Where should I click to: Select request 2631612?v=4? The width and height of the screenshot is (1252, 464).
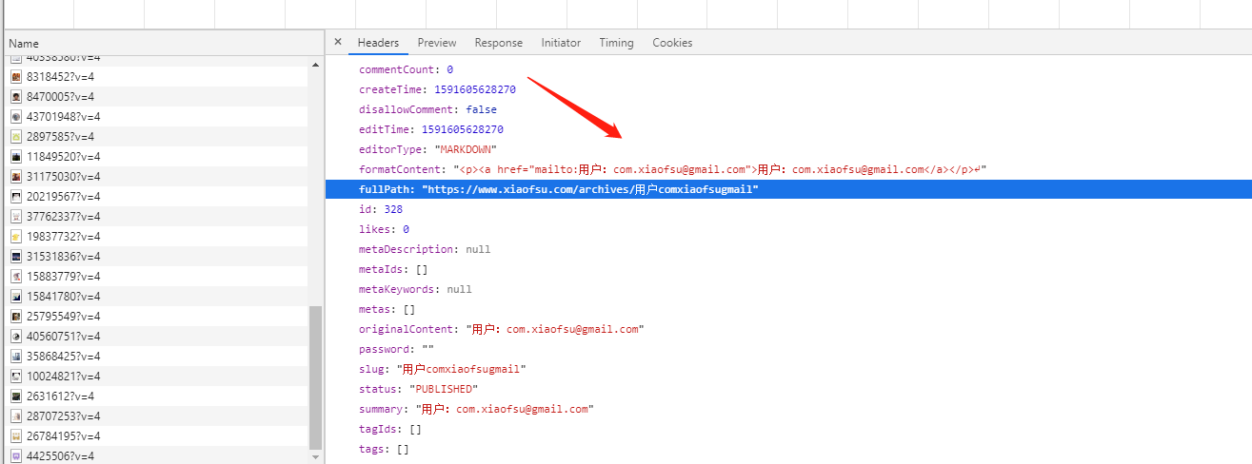(154, 396)
